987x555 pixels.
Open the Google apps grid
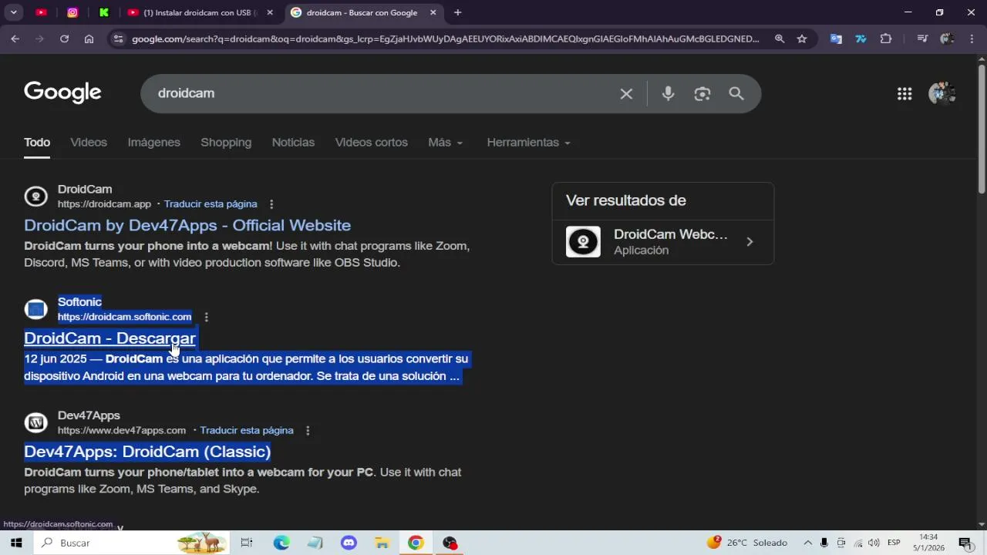click(x=904, y=93)
